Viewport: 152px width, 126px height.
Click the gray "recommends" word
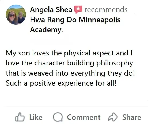[x=106, y=10]
